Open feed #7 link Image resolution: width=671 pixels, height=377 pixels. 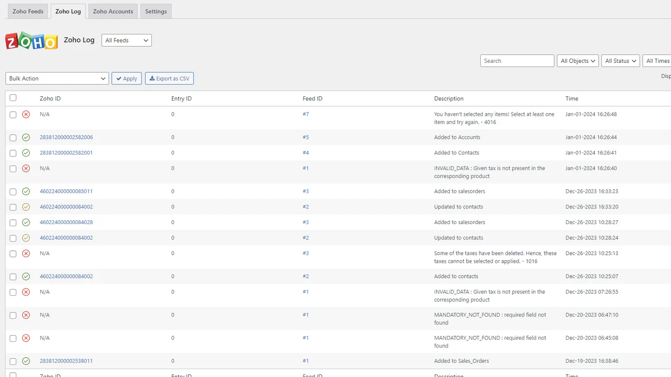[306, 114]
